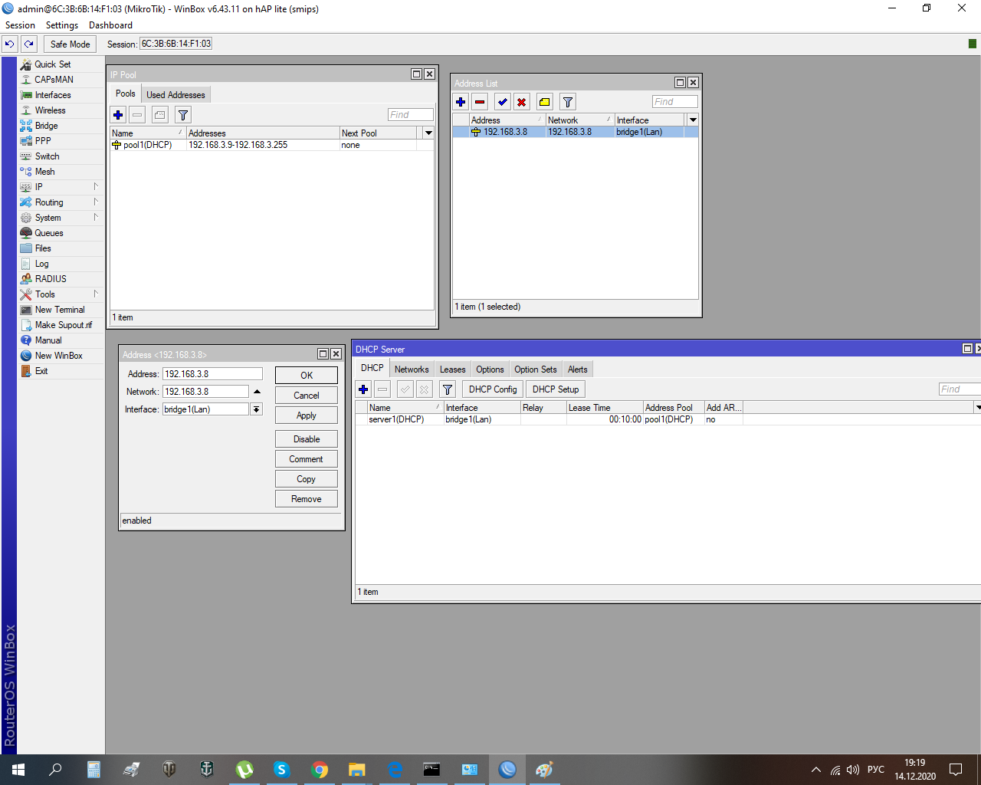Toggle Safe Mode
This screenshot has width=981, height=785.
click(70, 44)
